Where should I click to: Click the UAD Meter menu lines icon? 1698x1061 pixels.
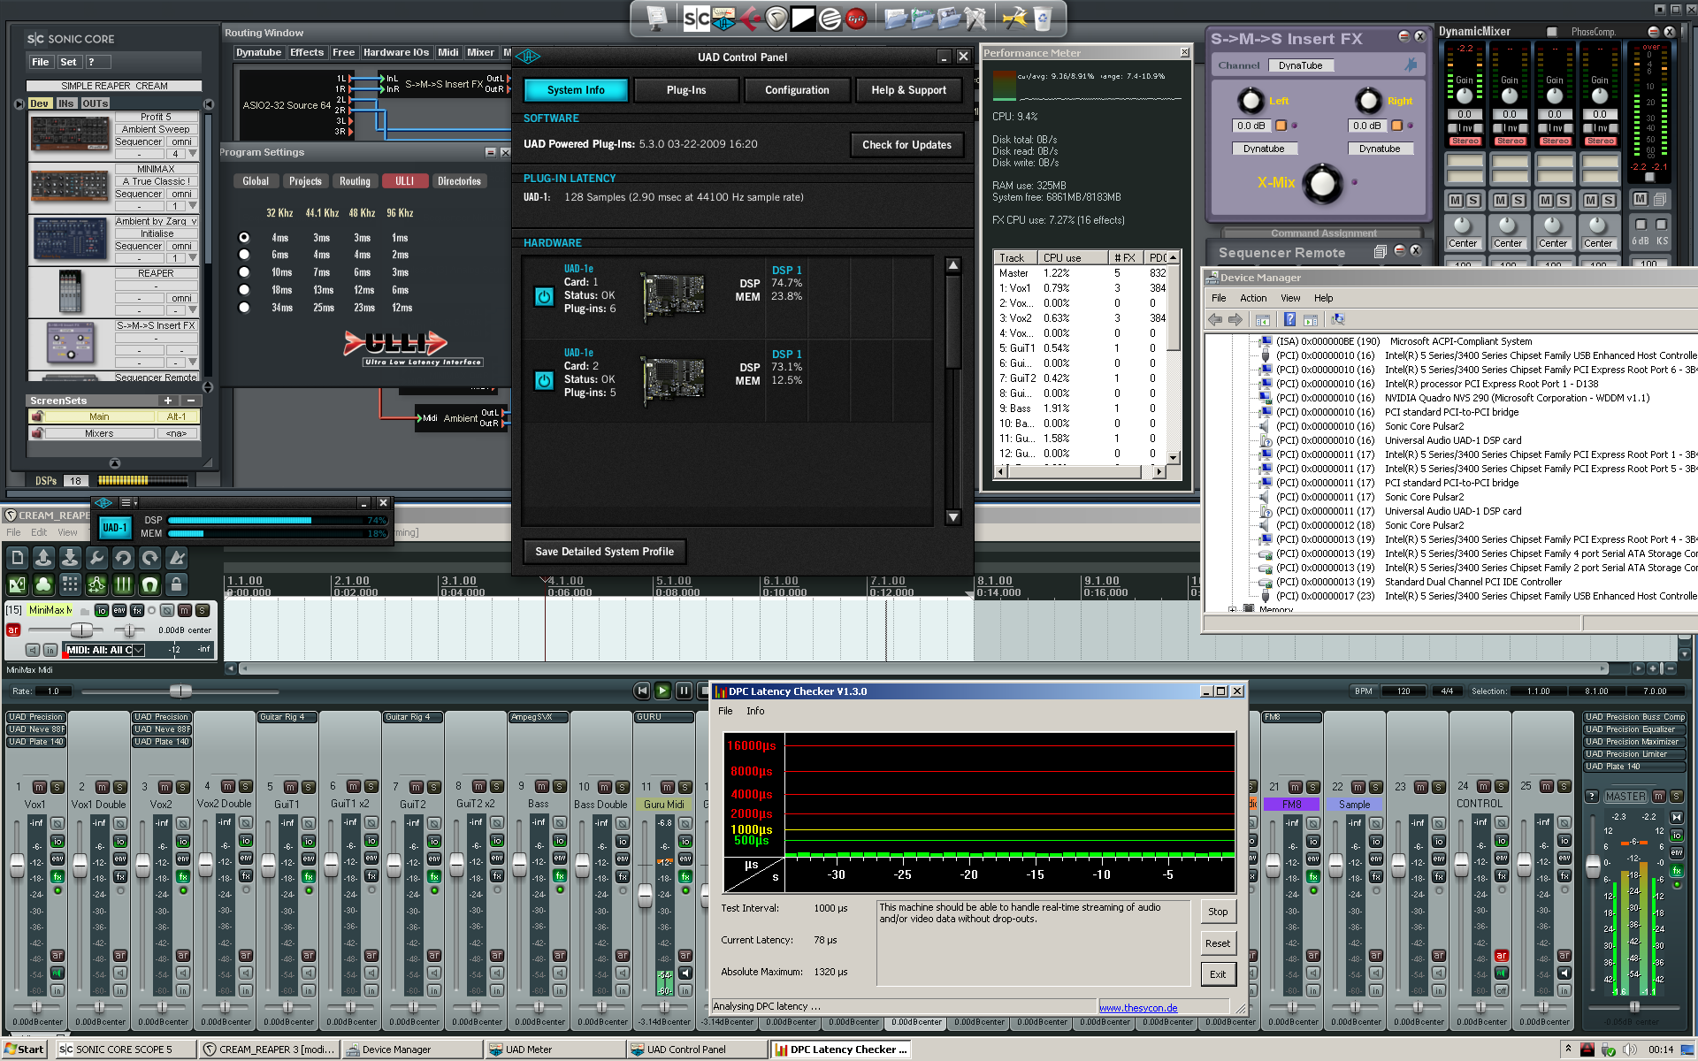(x=126, y=502)
